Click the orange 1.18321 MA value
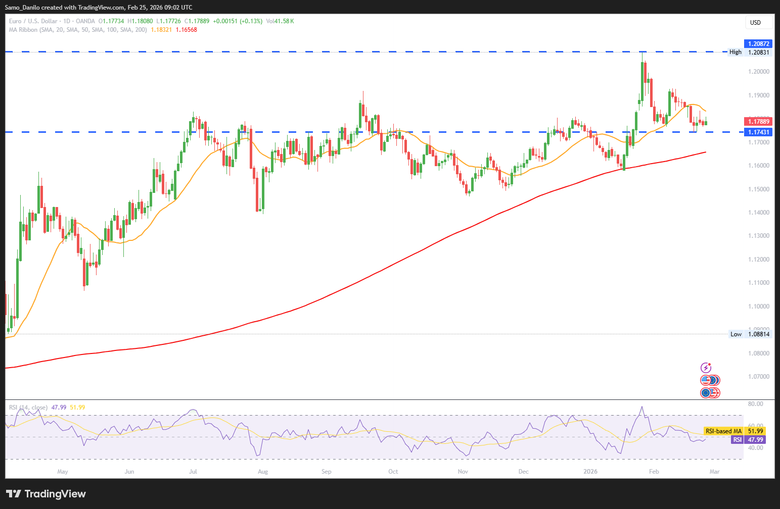Viewport: 780px width, 509px height. click(161, 30)
